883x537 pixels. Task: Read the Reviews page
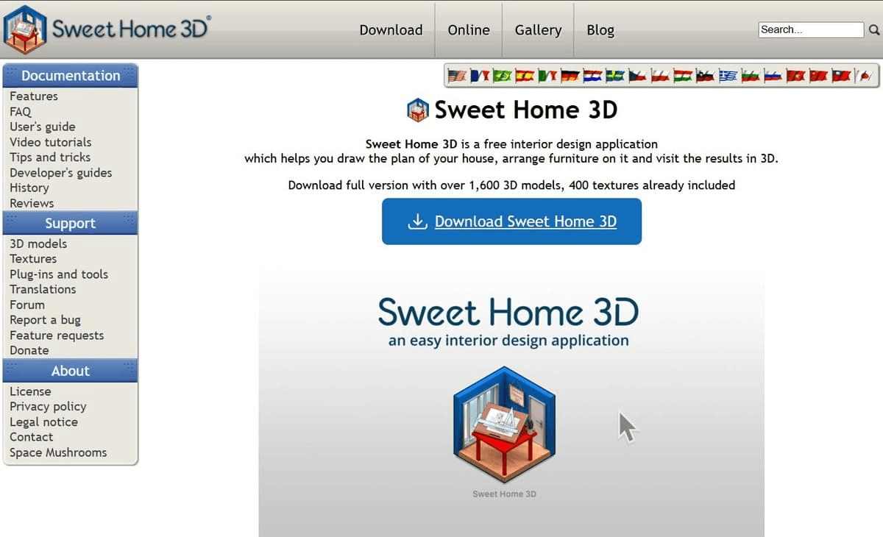tap(32, 203)
